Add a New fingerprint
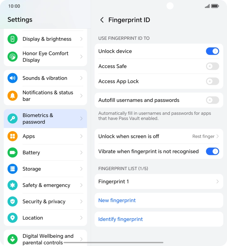Screen dimensions: 227x246 tap(117, 200)
